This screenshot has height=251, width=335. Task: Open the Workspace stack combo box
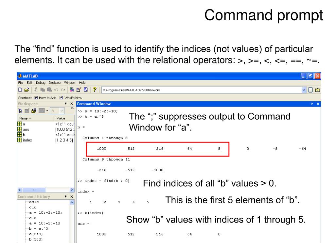(57, 110)
